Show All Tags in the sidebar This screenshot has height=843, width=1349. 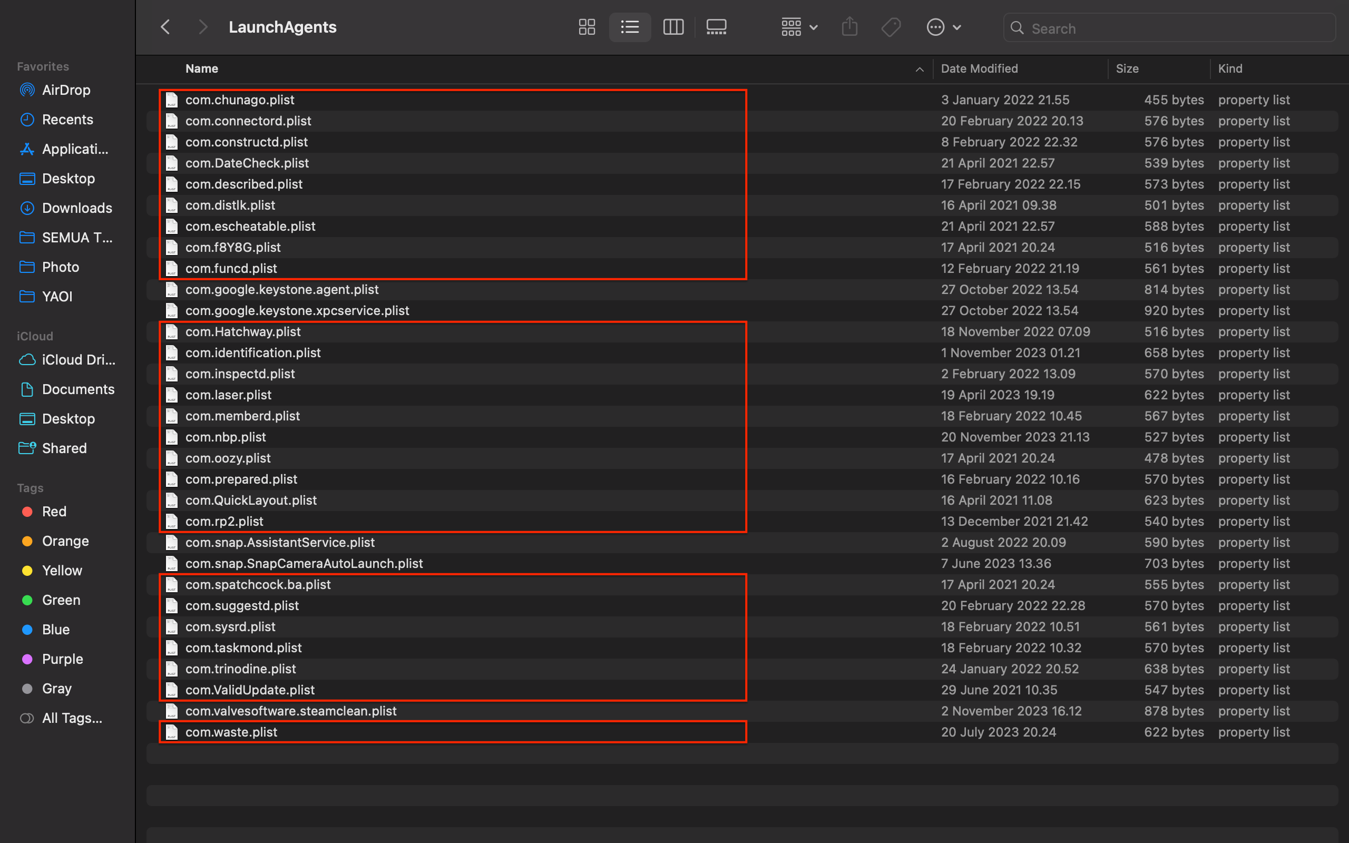coord(71,718)
